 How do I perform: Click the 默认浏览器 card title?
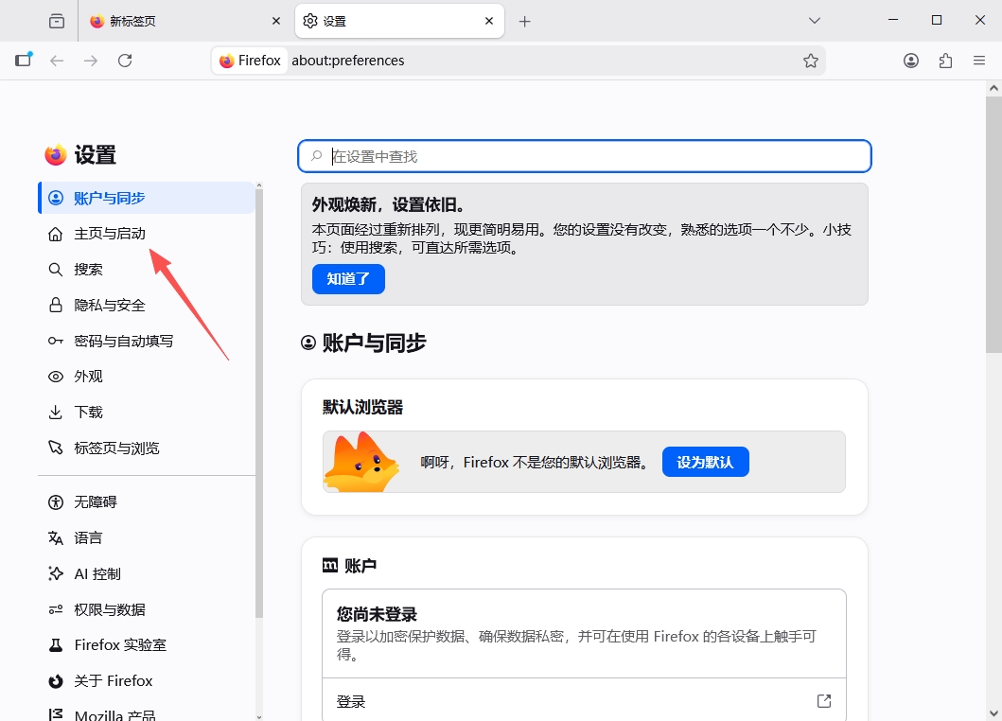point(363,407)
